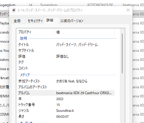
Task: Select the 年 property label
Action: pos(20,99)
